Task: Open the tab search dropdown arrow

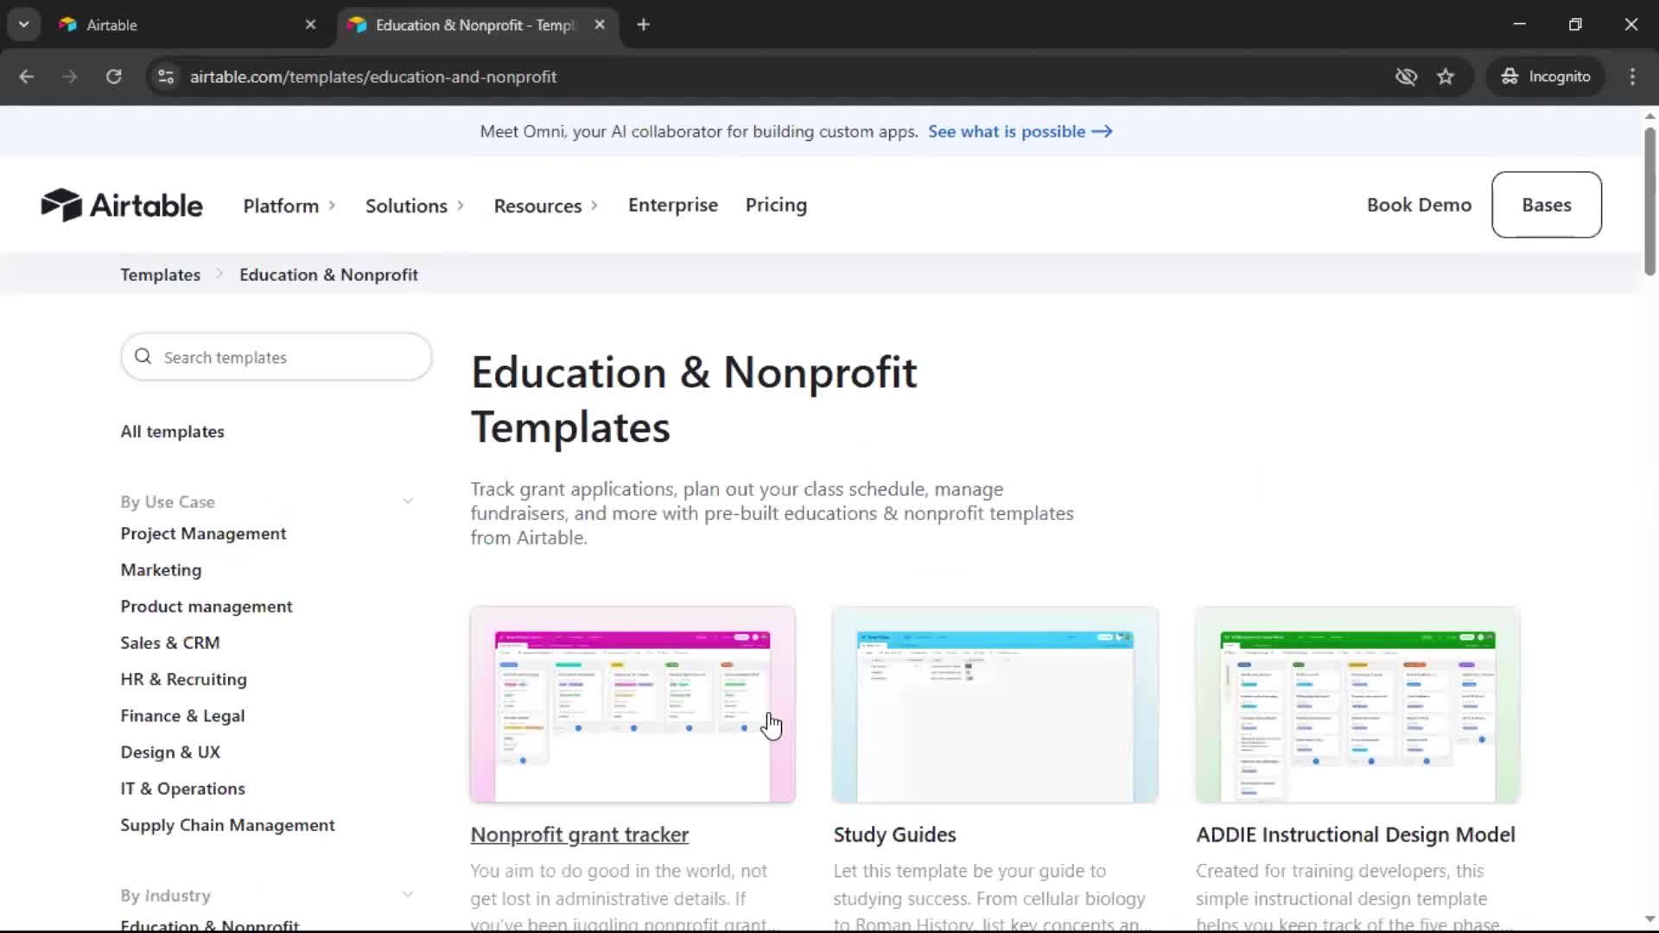Action: (x=24, y=25)
